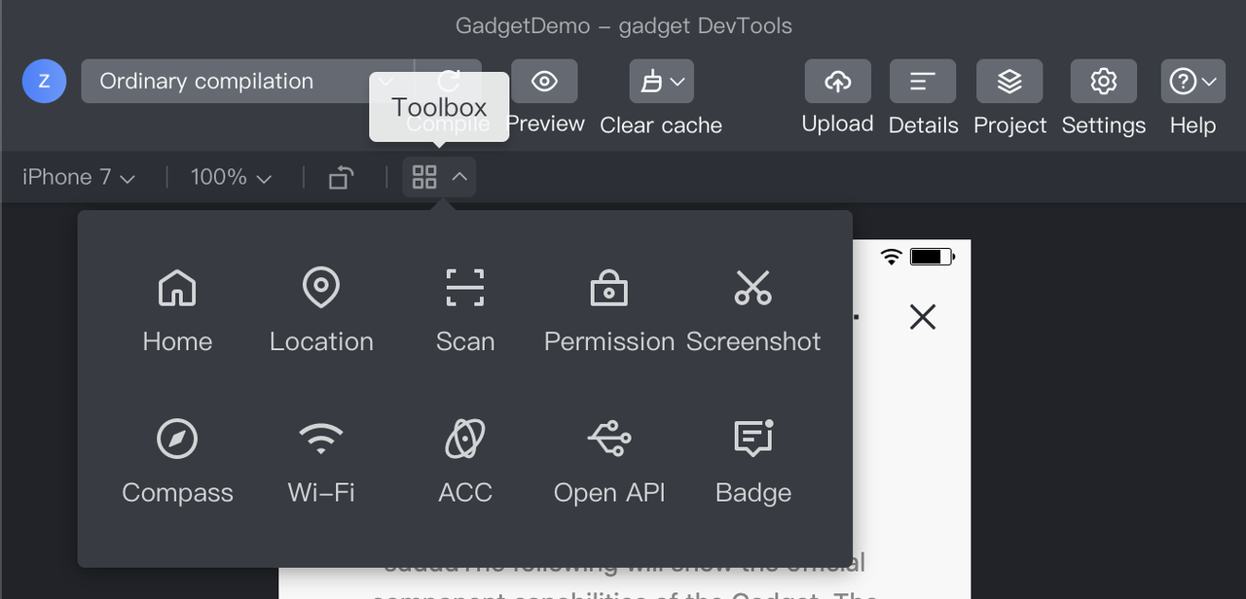Open the Permission tool
Image resolution: width=1246 pixels, height=599 pixels.
pos(608,289)
